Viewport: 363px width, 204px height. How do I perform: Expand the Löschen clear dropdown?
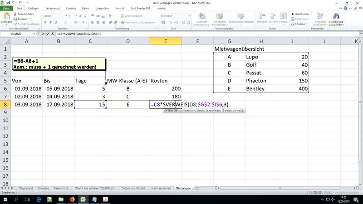pyautogui.click(x=307, y=24)
